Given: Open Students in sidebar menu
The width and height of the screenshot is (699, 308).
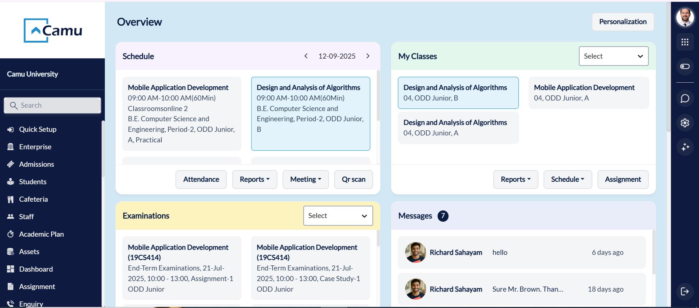Looking at the screenshot, I should [32, 182].
